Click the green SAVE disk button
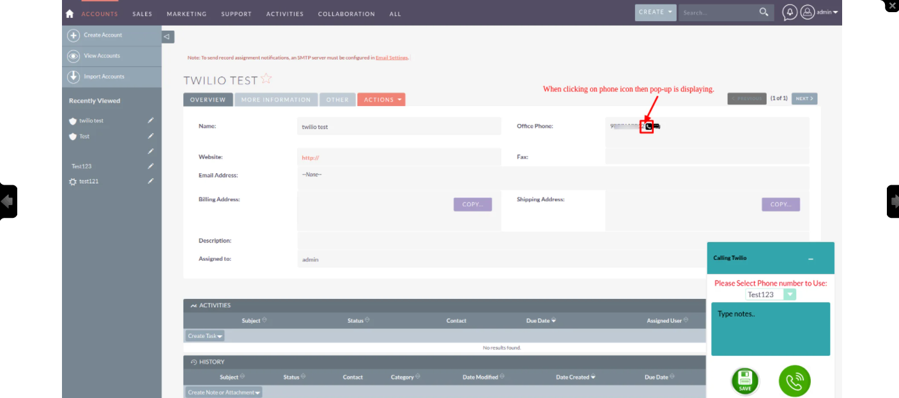899x398 pixels. pyautogui.click(x=745, y=381)
